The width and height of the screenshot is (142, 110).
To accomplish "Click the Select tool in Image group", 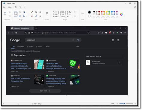I will coord(16,14).
